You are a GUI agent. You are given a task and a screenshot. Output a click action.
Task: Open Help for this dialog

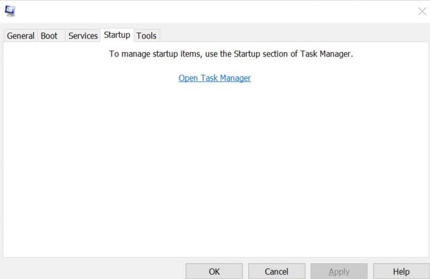(x=401, y=271)
